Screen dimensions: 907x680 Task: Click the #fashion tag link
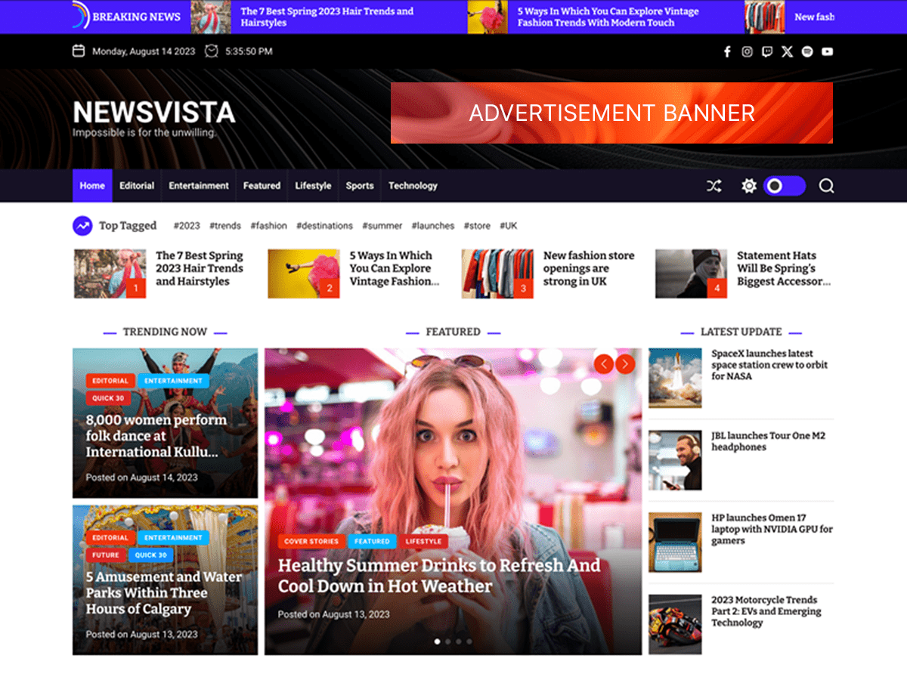(x=268, y=225)
